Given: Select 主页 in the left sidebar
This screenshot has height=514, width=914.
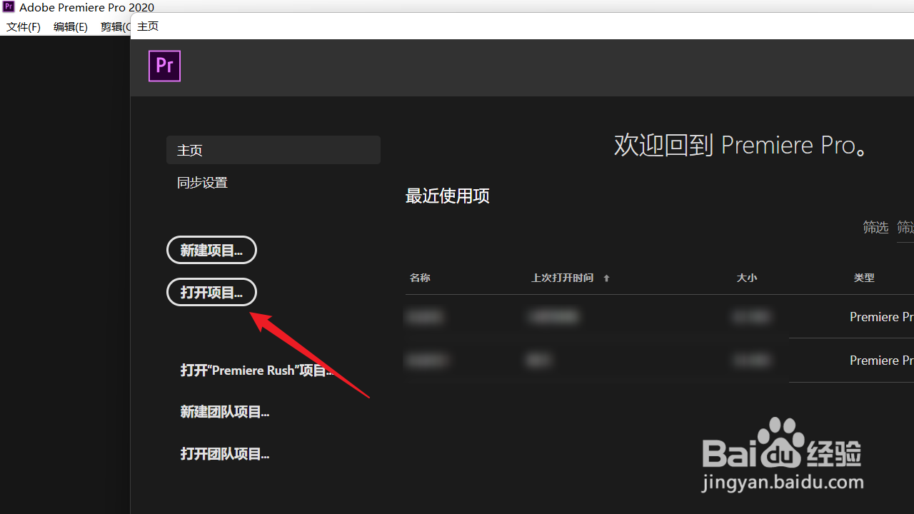Looking at the screenshot, I should point(273,150).
